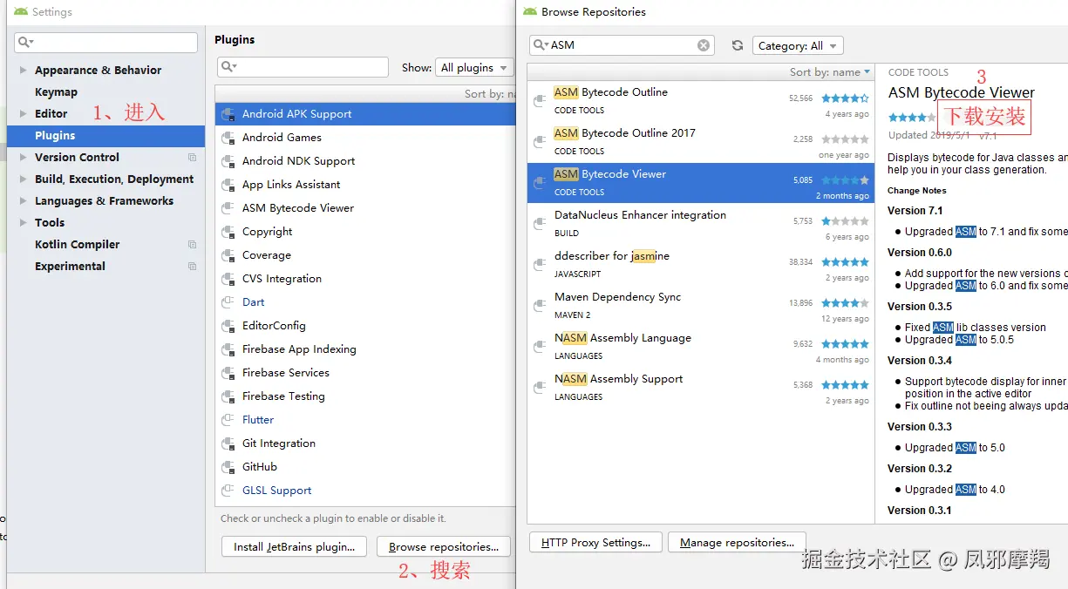The width and height of the screenshot is (1068, 589).
Task: Clear the ASM search text
Action: pyautogui.click(x=704, y=45)
